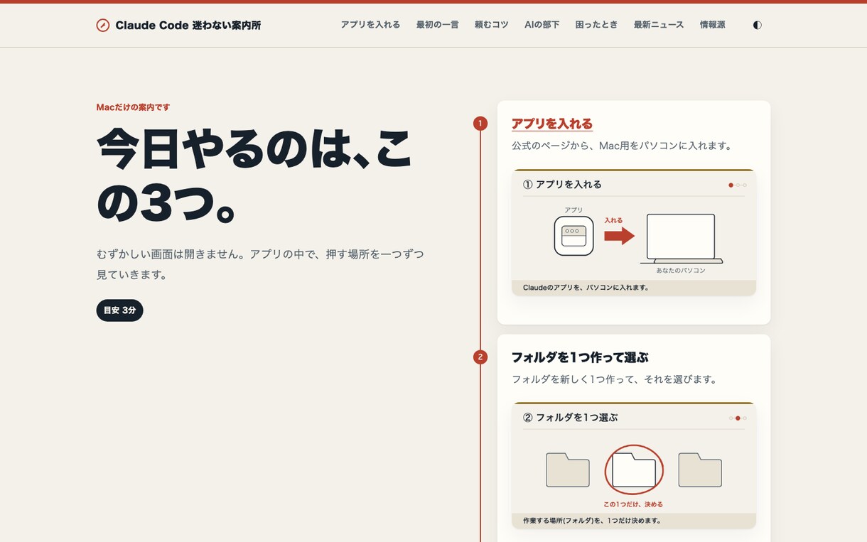Click the red この1つだけ、決める label

633,504
